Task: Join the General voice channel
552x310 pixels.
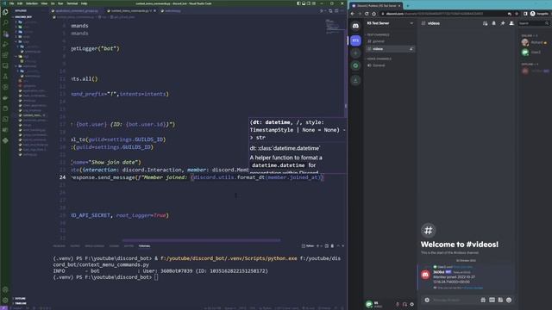Action: pyautogui.click(x=390, y=65)
